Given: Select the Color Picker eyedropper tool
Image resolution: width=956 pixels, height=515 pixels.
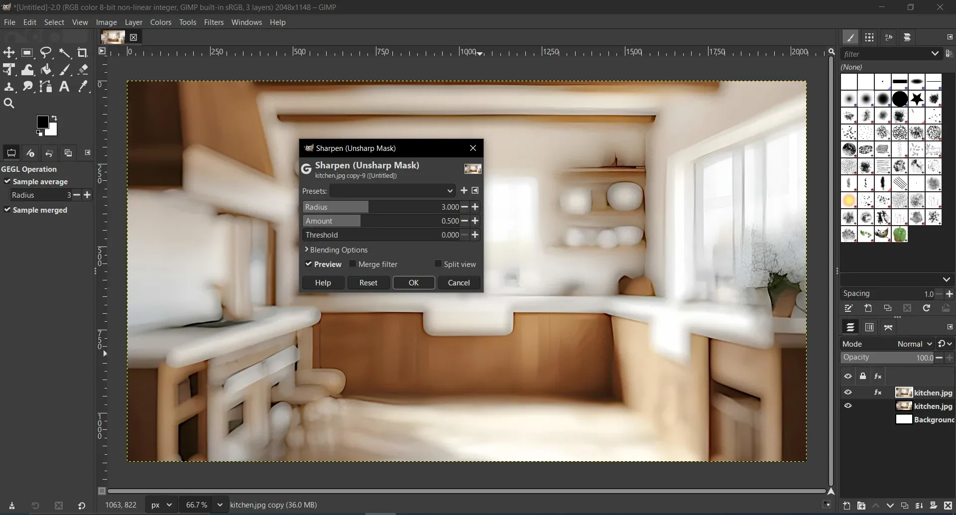Looking at the screenshot, I should 83,87.
